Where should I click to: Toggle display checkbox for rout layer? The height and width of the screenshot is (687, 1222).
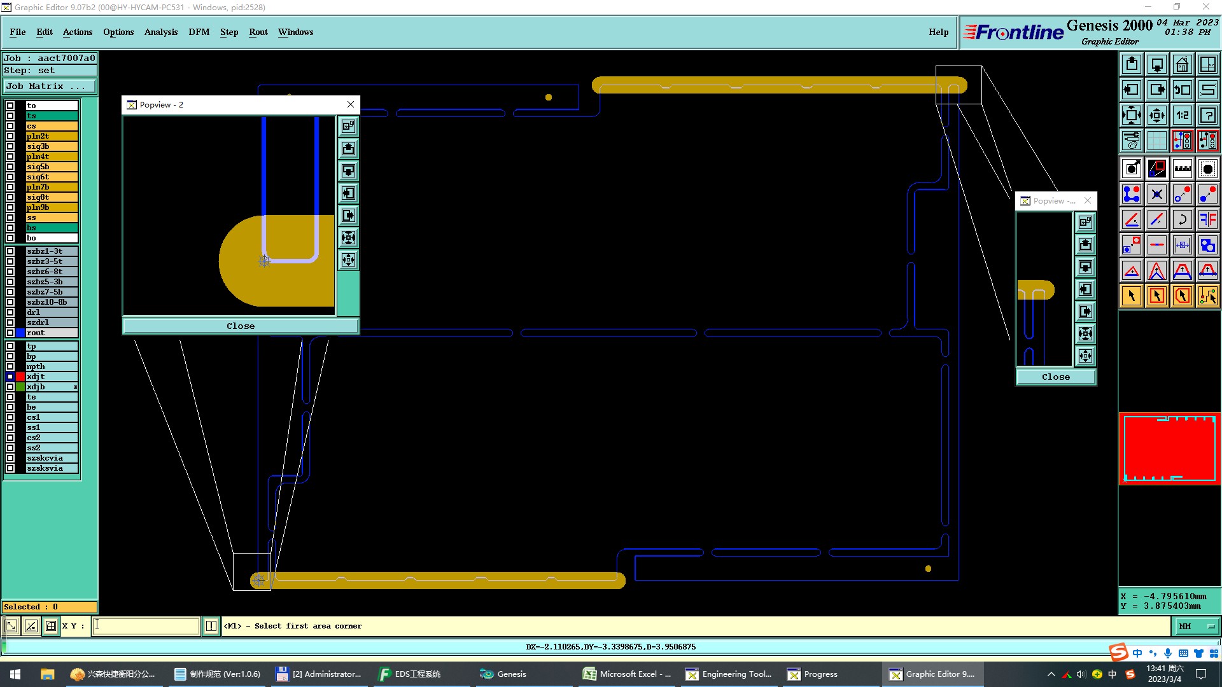coord(10,333)
